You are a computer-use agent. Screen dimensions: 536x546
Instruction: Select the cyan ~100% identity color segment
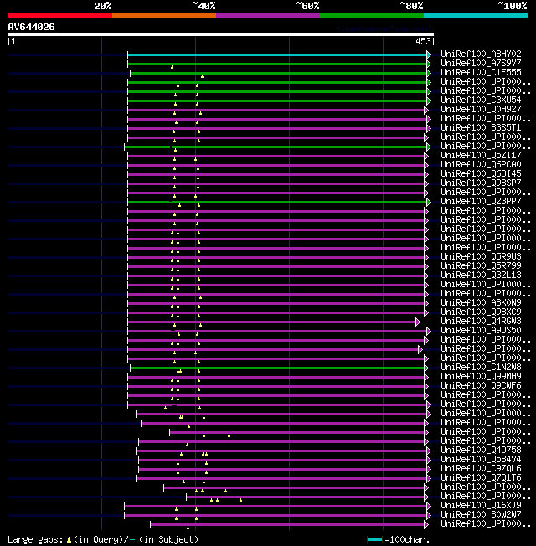click(x=476, y=15)
